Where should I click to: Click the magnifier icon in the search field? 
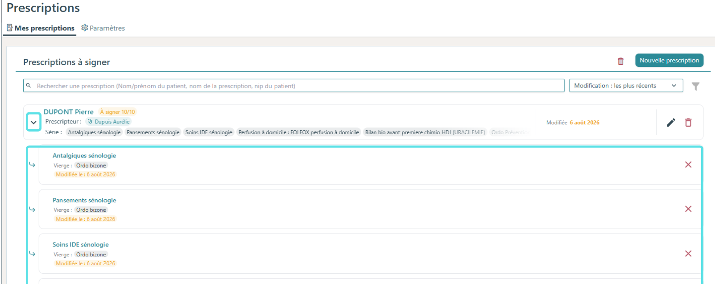(x=29, y=86)
